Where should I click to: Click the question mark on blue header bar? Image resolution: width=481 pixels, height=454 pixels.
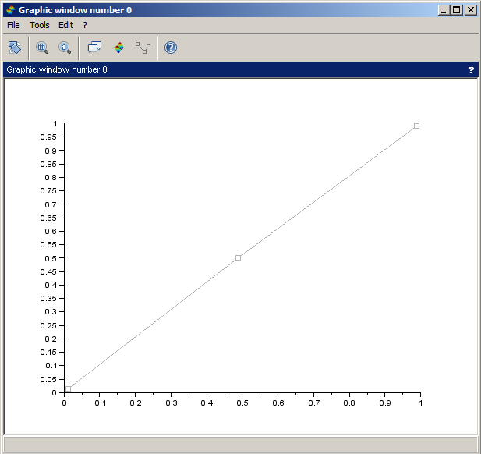471,69
